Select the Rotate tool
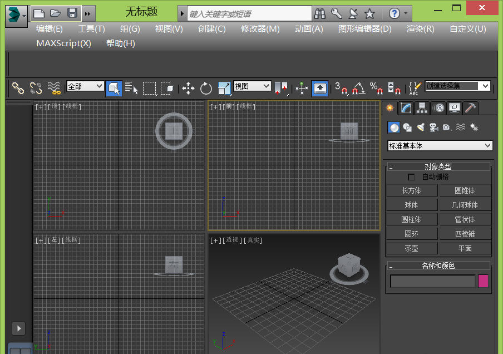 pyautogui.click(x=206, y=88)
